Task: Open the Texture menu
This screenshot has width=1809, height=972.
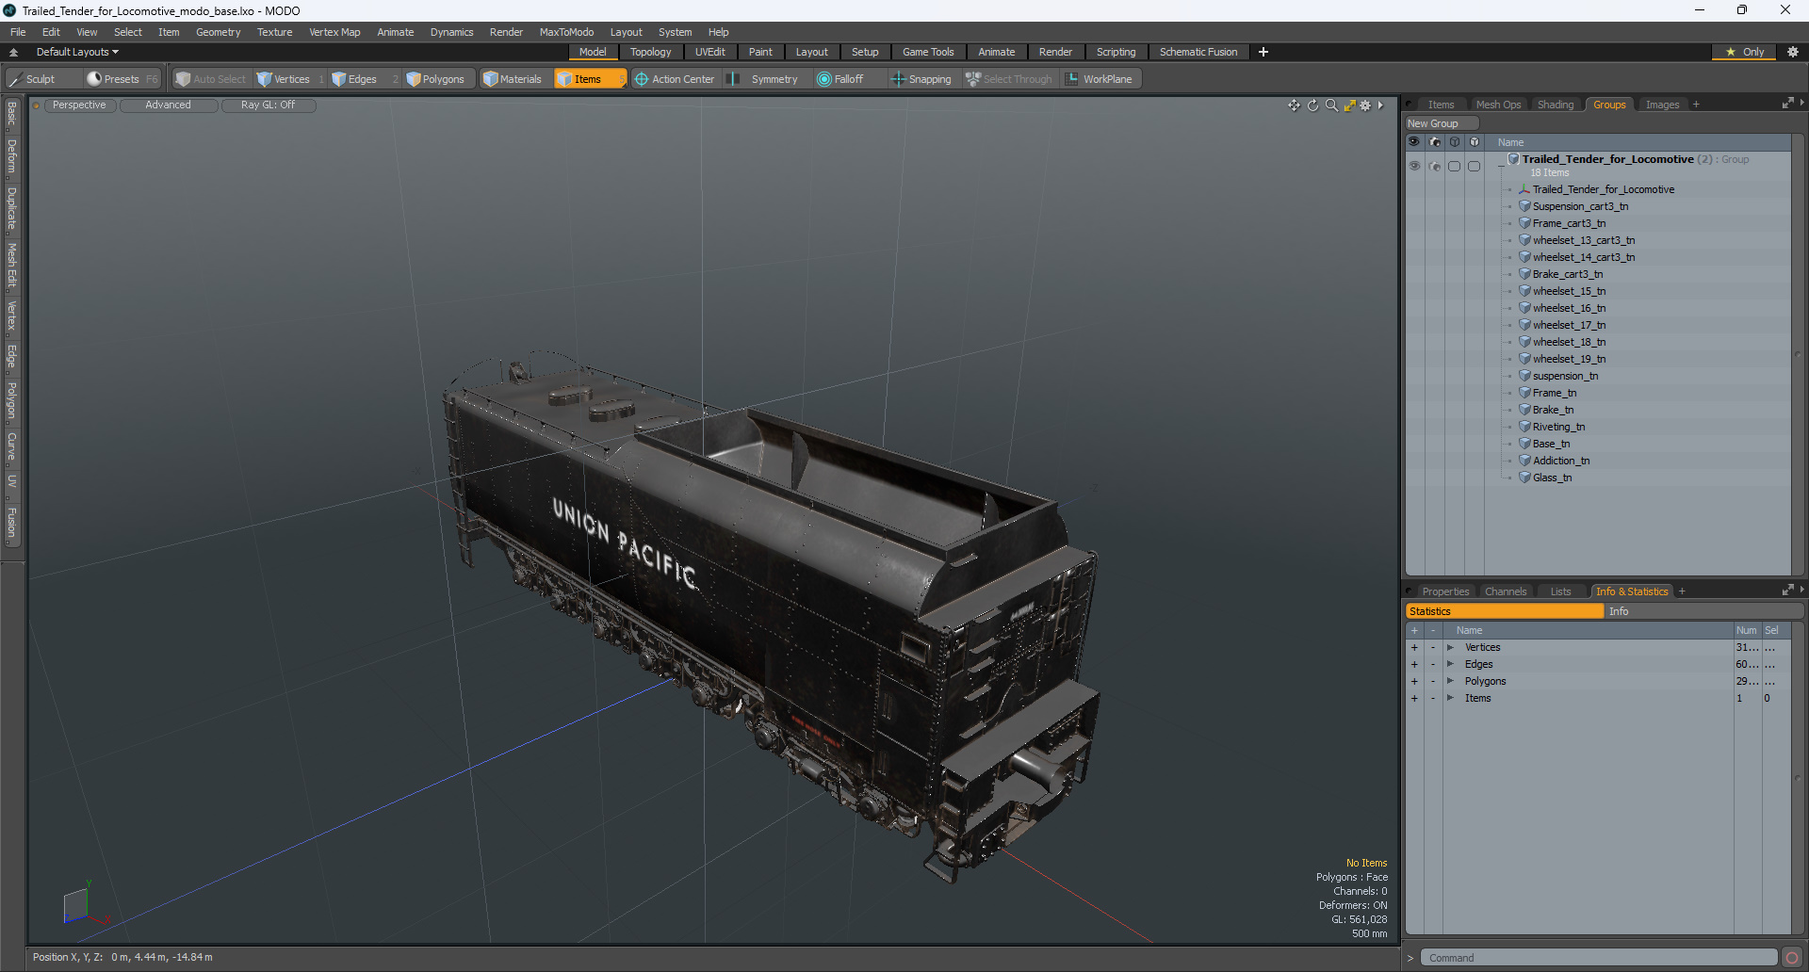Action: click(x=274, y=32)
